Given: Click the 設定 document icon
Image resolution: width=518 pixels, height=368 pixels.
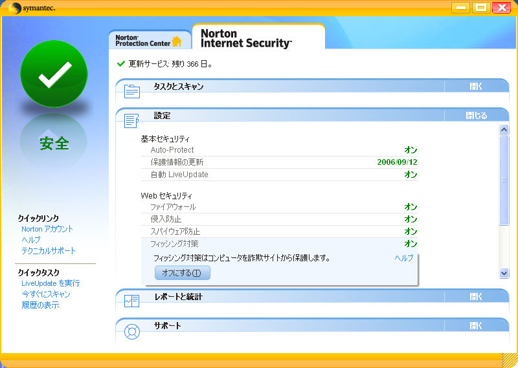Looking at the screenshot, I should (x=131, y=121).
